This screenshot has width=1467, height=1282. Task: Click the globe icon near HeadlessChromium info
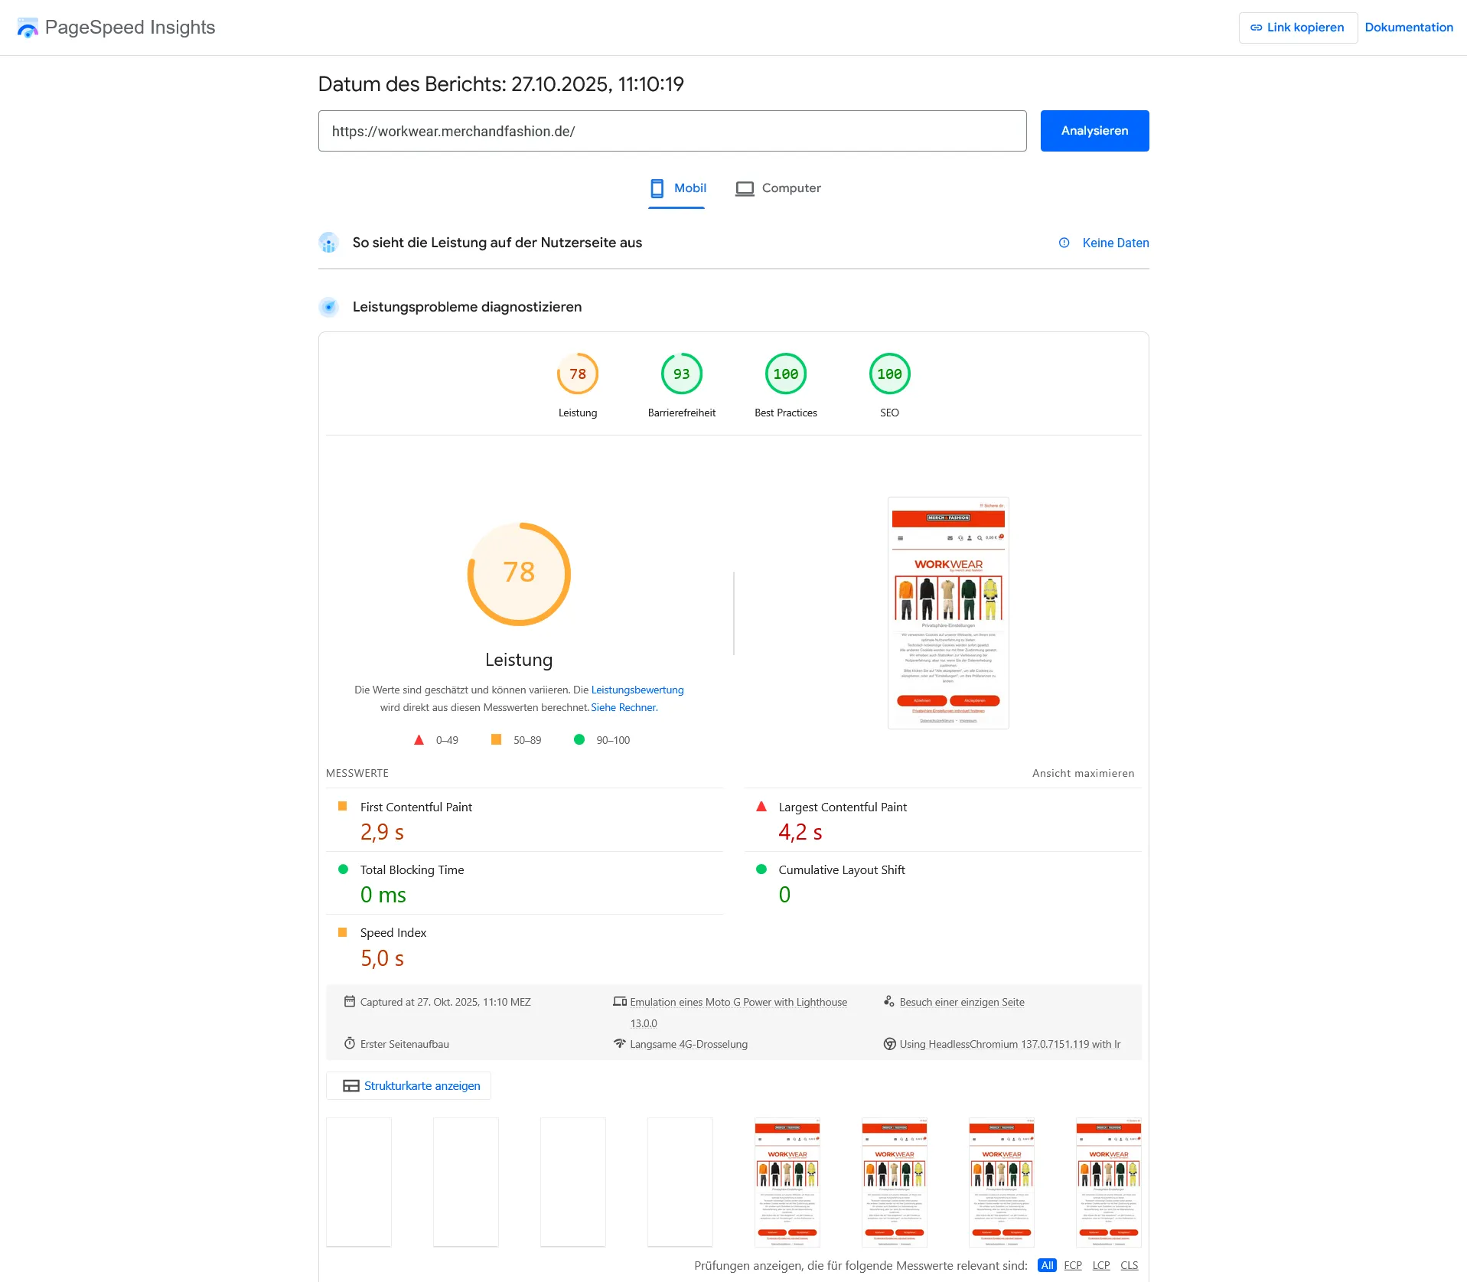[889, 1043]
